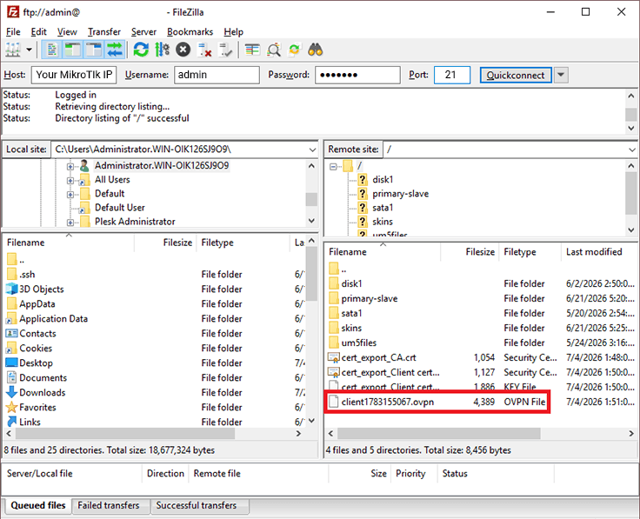This screenshot has height=519, width=640.
Task: Cancel current operation icon
Action: 183,50
